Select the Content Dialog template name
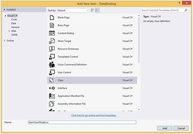 (x=66, y=33)
